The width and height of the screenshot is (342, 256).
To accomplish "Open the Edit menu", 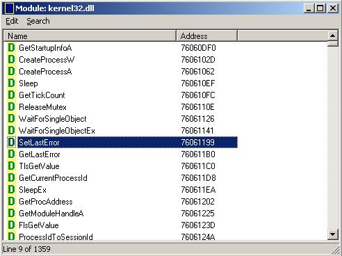I will point(12,21).
